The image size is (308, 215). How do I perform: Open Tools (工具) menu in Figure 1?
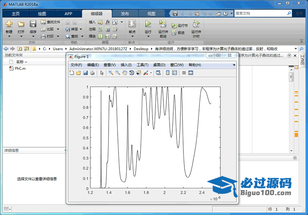click(143, 65)
